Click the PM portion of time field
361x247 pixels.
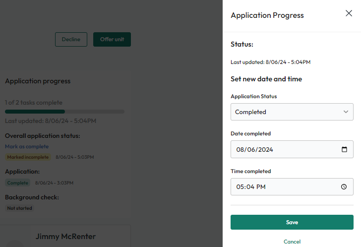(261, 186)
